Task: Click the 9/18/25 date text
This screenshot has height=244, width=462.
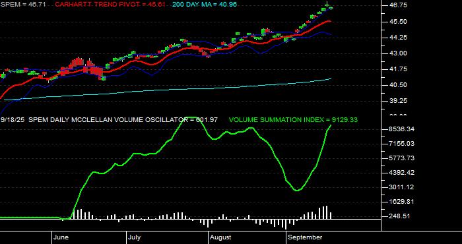Action: [x=13, y=120]
